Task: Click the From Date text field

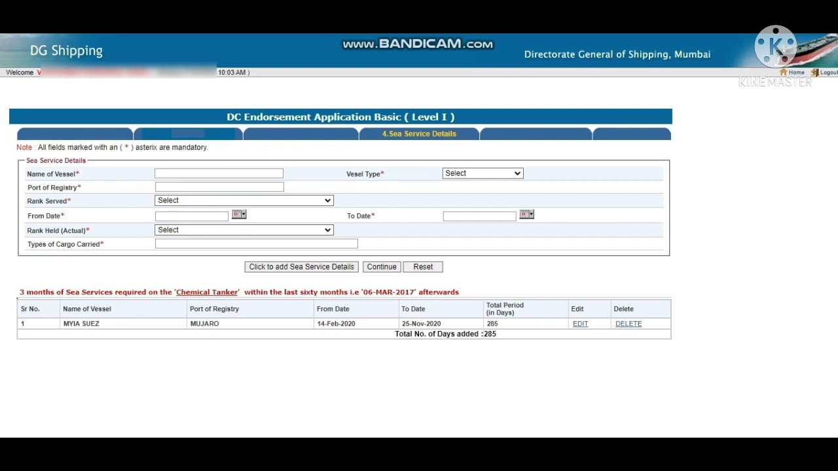Action: (x=192, y=216)
